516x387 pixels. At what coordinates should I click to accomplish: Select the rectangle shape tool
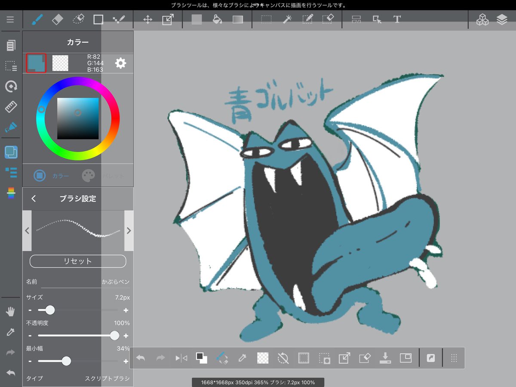click(98, 19)
